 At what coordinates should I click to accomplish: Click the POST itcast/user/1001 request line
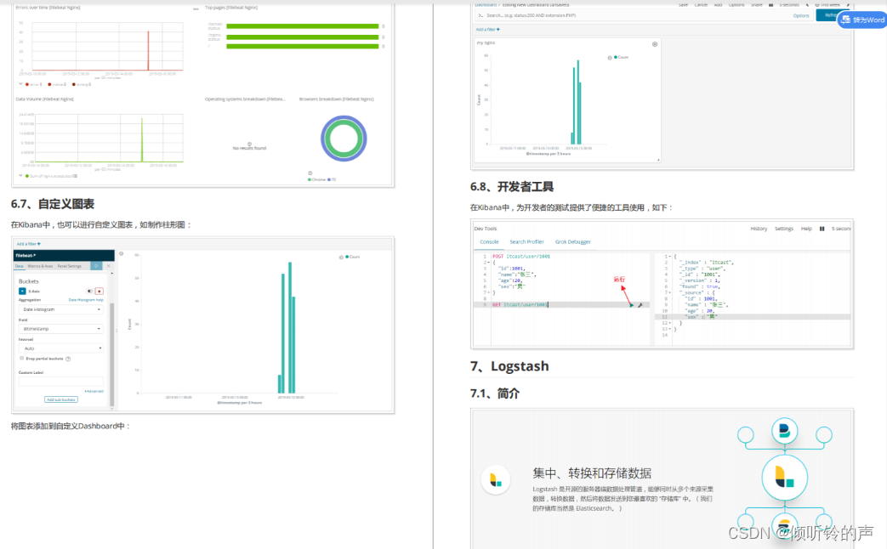coord(521,256)
